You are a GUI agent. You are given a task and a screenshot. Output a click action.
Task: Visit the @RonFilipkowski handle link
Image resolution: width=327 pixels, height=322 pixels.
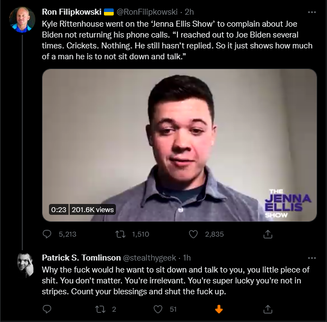click(x=147, y=12)
